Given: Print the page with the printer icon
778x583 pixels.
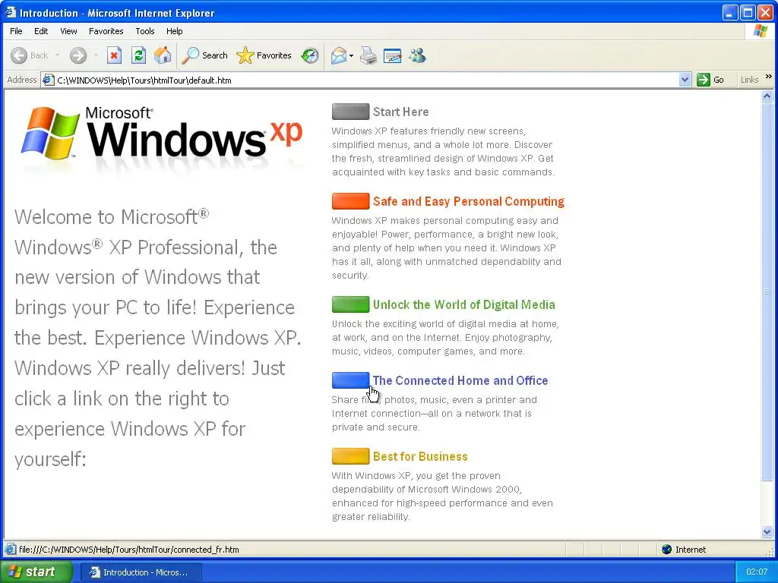Looking at the screenshot, I should tap(368, 55).
